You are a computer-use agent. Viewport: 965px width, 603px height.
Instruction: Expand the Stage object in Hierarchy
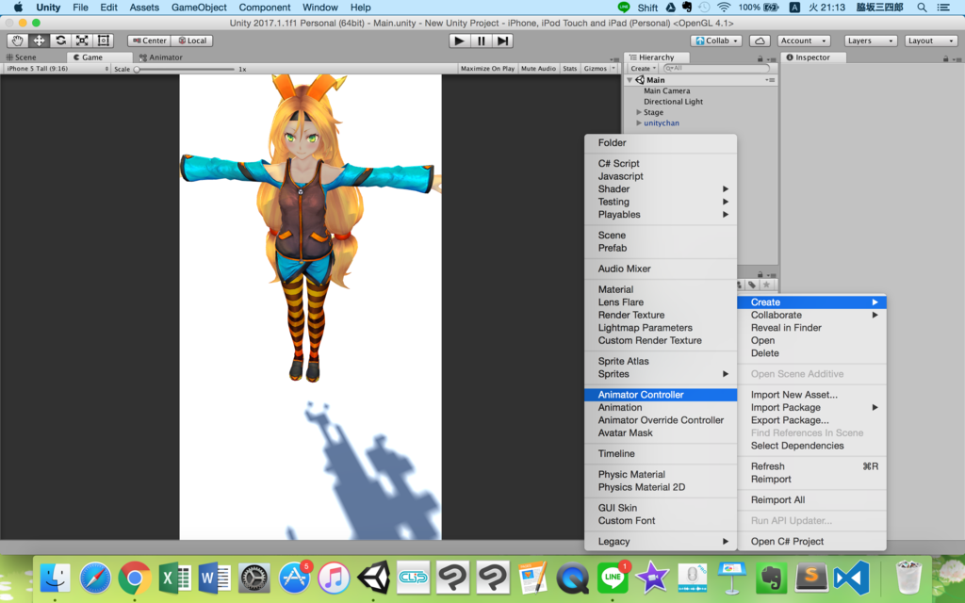tap(639, 113)
